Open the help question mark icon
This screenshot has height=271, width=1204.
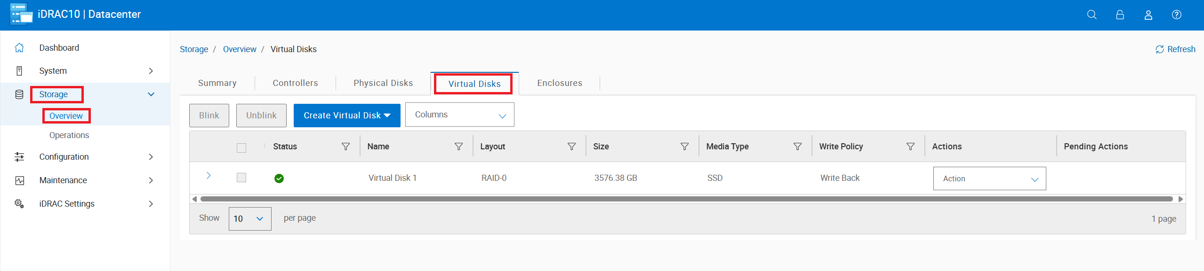[x=1176, y=15]
